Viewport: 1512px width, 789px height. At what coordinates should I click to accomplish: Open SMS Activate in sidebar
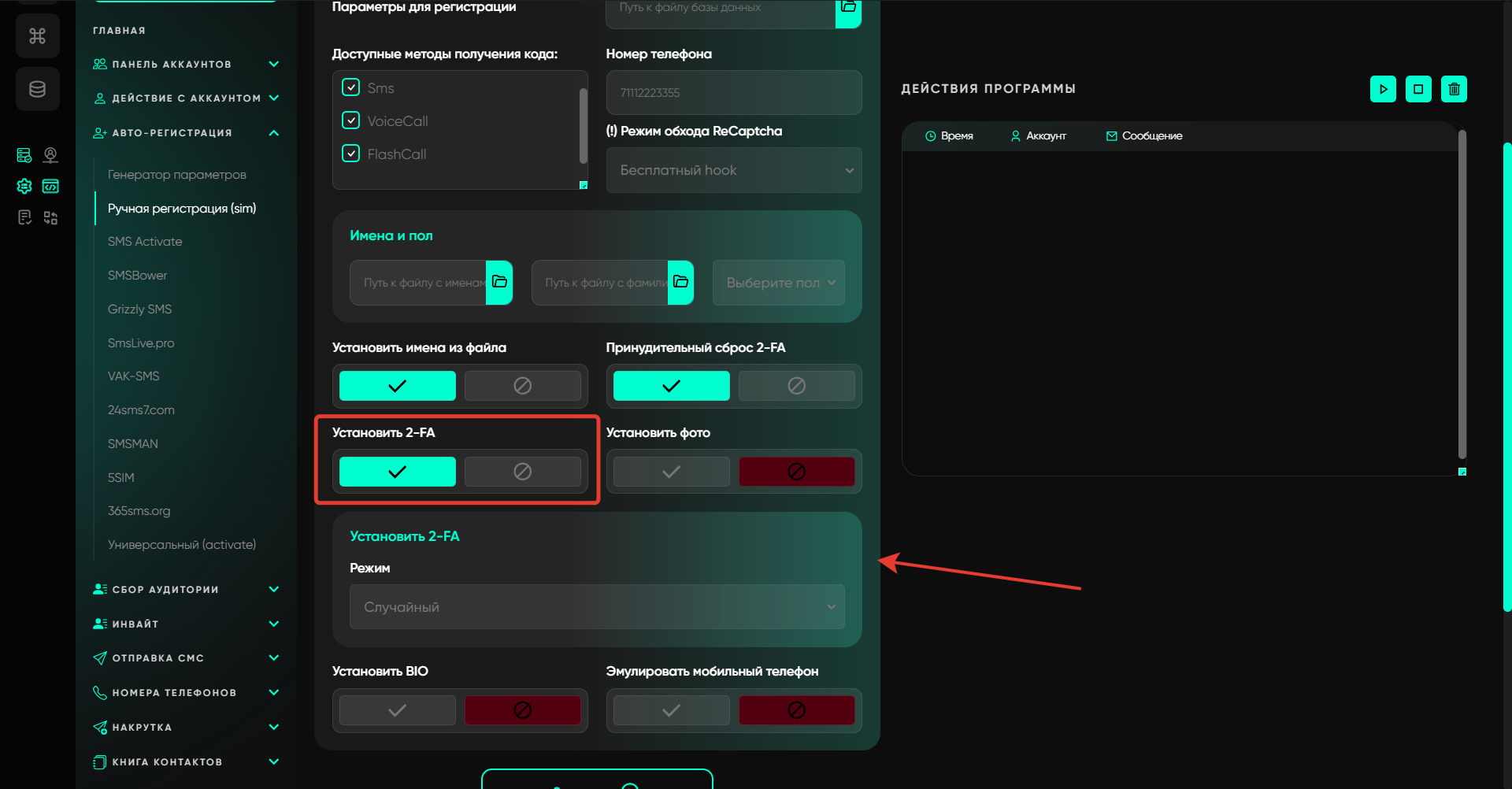pos(145,242)
